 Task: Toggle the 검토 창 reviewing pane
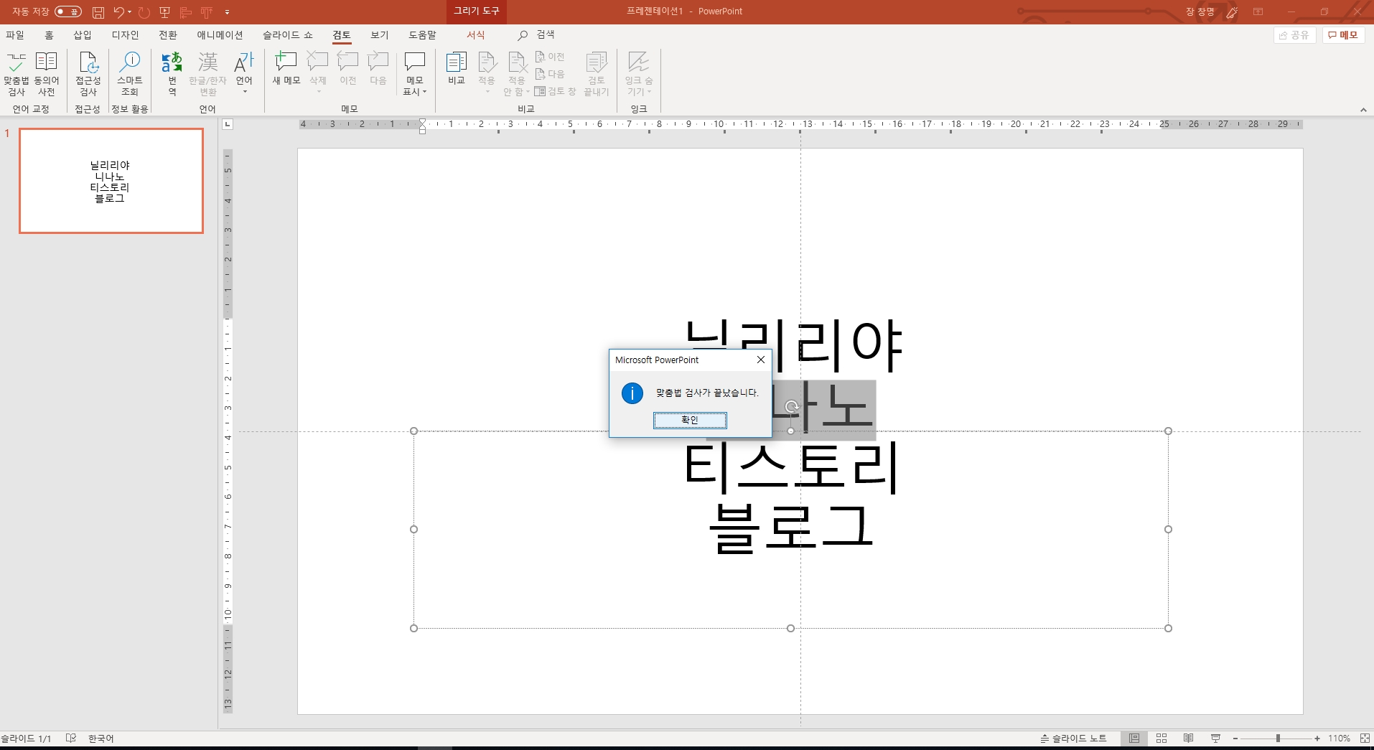pos(555,91)
